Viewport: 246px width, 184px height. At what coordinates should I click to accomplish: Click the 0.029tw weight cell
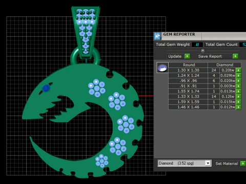pyautogui.click(x=228, y=76)
